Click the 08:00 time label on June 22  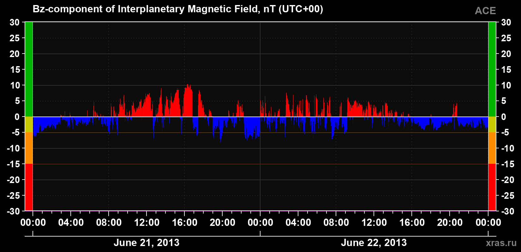coord(336,223)
